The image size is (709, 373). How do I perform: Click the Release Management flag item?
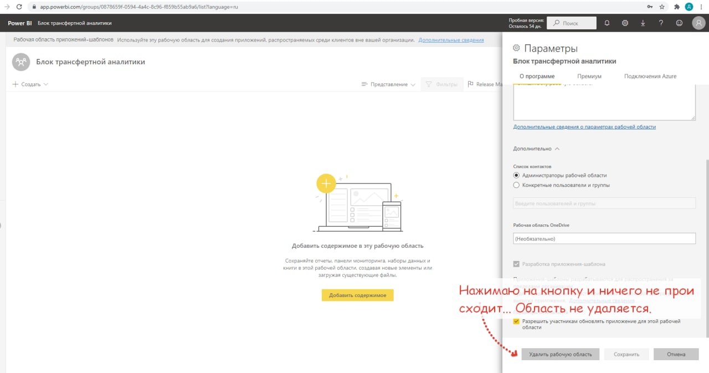click(x=485, y=84)
